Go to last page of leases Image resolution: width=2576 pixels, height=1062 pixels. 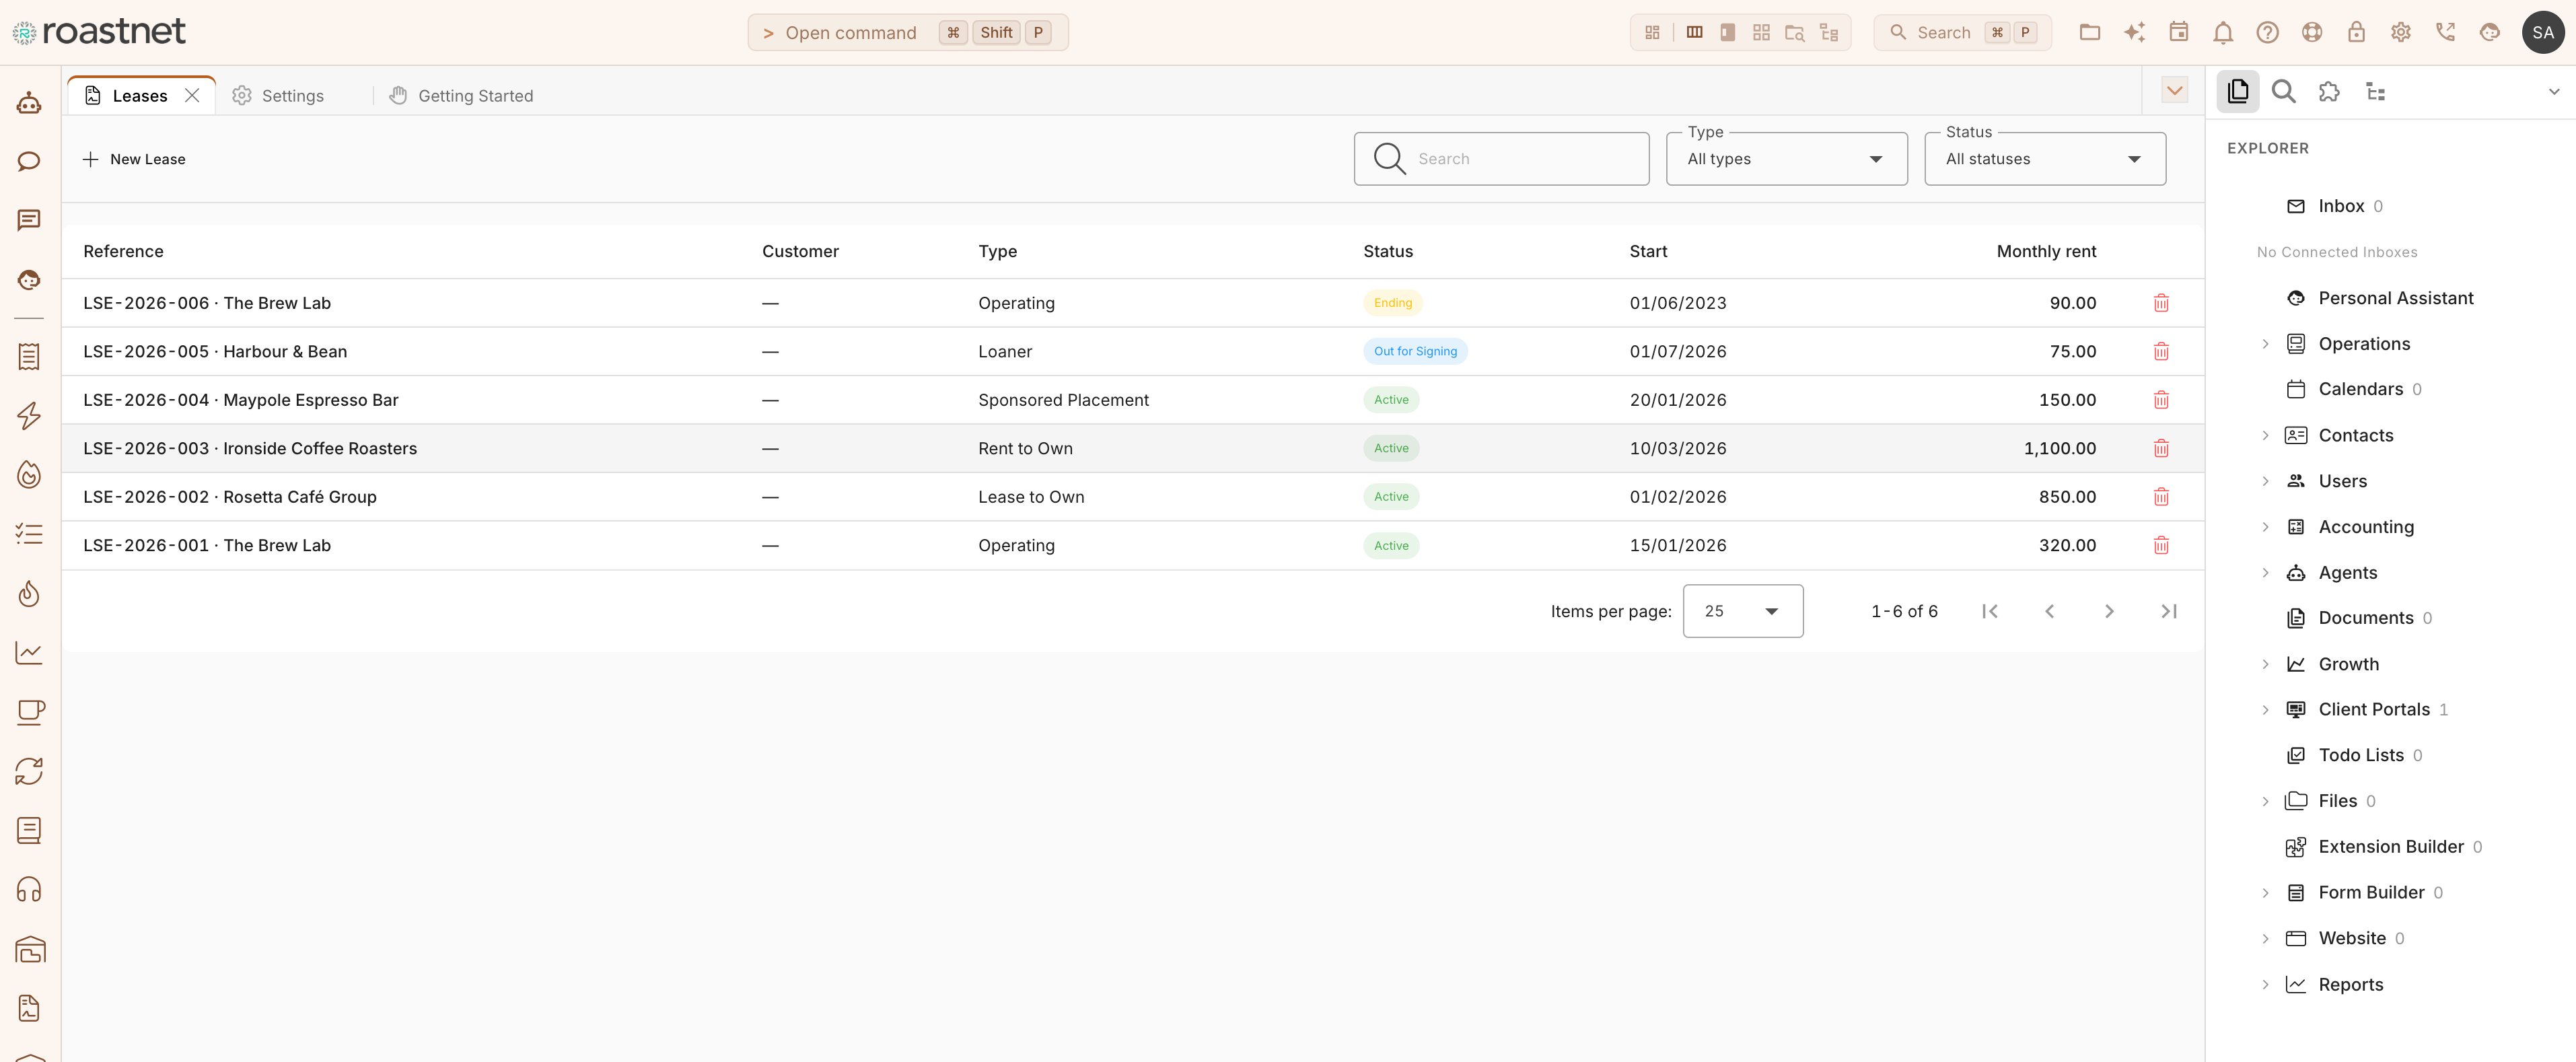pos(2168,611)
